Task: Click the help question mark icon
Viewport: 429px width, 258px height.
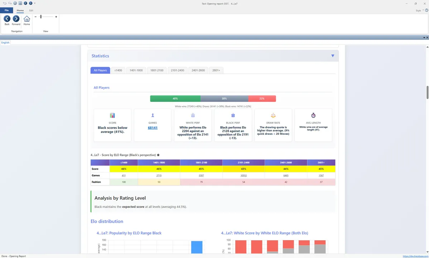Action: pos(426,10)
